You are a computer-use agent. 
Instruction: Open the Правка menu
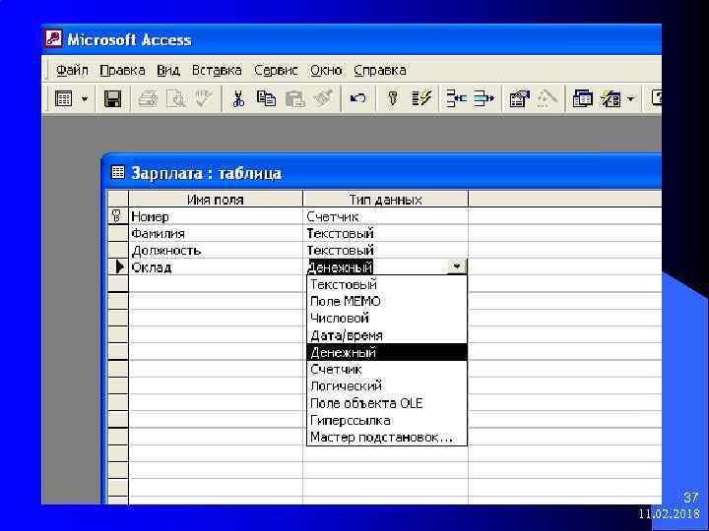122,70
